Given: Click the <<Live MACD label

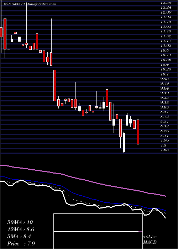Looking at the screenshot, I should (150, 240).
